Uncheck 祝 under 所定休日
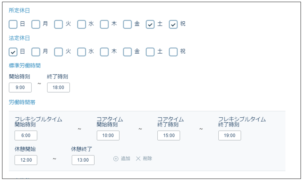 173,24
